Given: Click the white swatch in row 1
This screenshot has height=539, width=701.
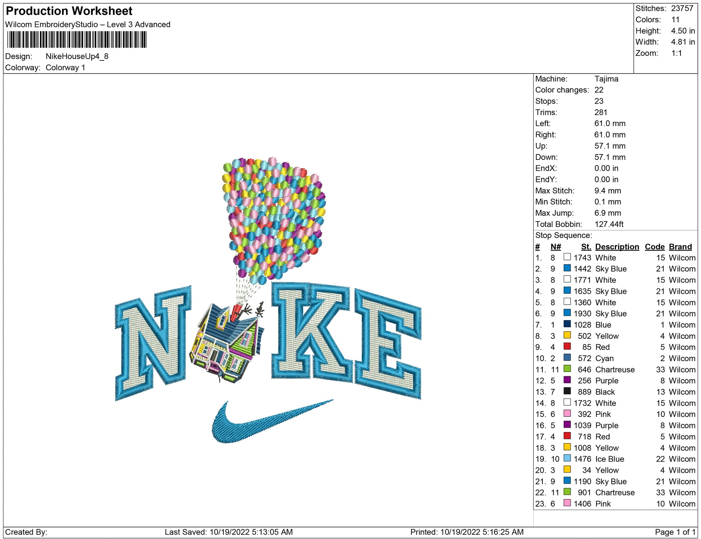Looking at the screenshot, I should (567, 257).
